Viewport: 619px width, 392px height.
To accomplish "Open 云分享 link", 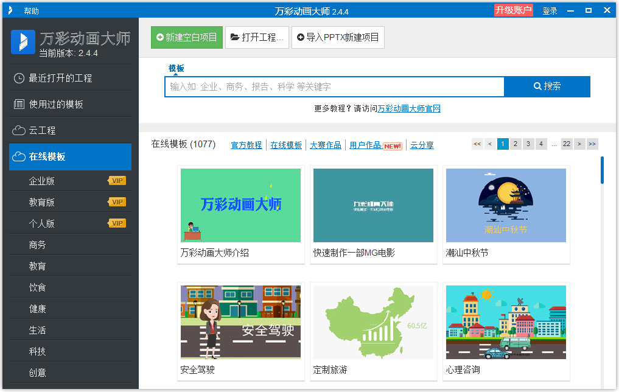I will (x=422, y=145).
